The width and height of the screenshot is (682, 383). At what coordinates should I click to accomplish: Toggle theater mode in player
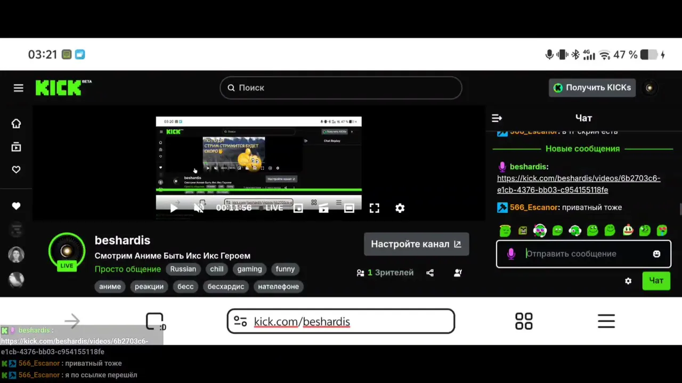click(x=349, y=208)
